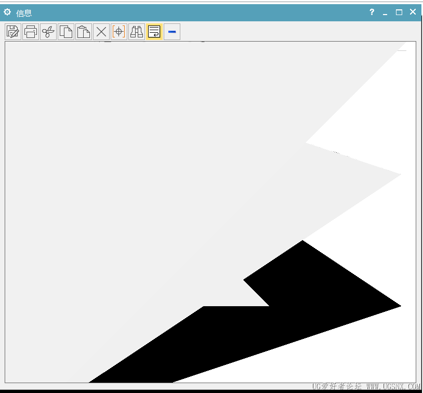The image size is (423, 393).
Task: Click the orange bracket crosshair icon
Action: click(119, 32)
